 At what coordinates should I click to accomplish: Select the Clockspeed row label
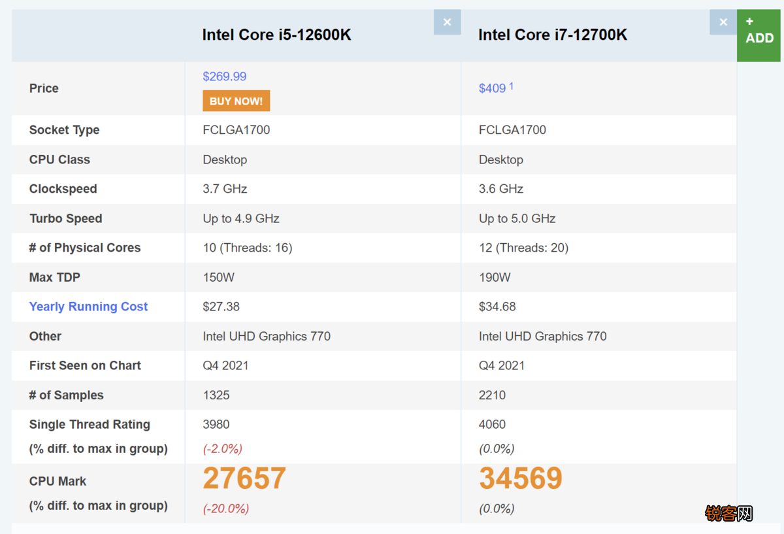pos(63,189)
